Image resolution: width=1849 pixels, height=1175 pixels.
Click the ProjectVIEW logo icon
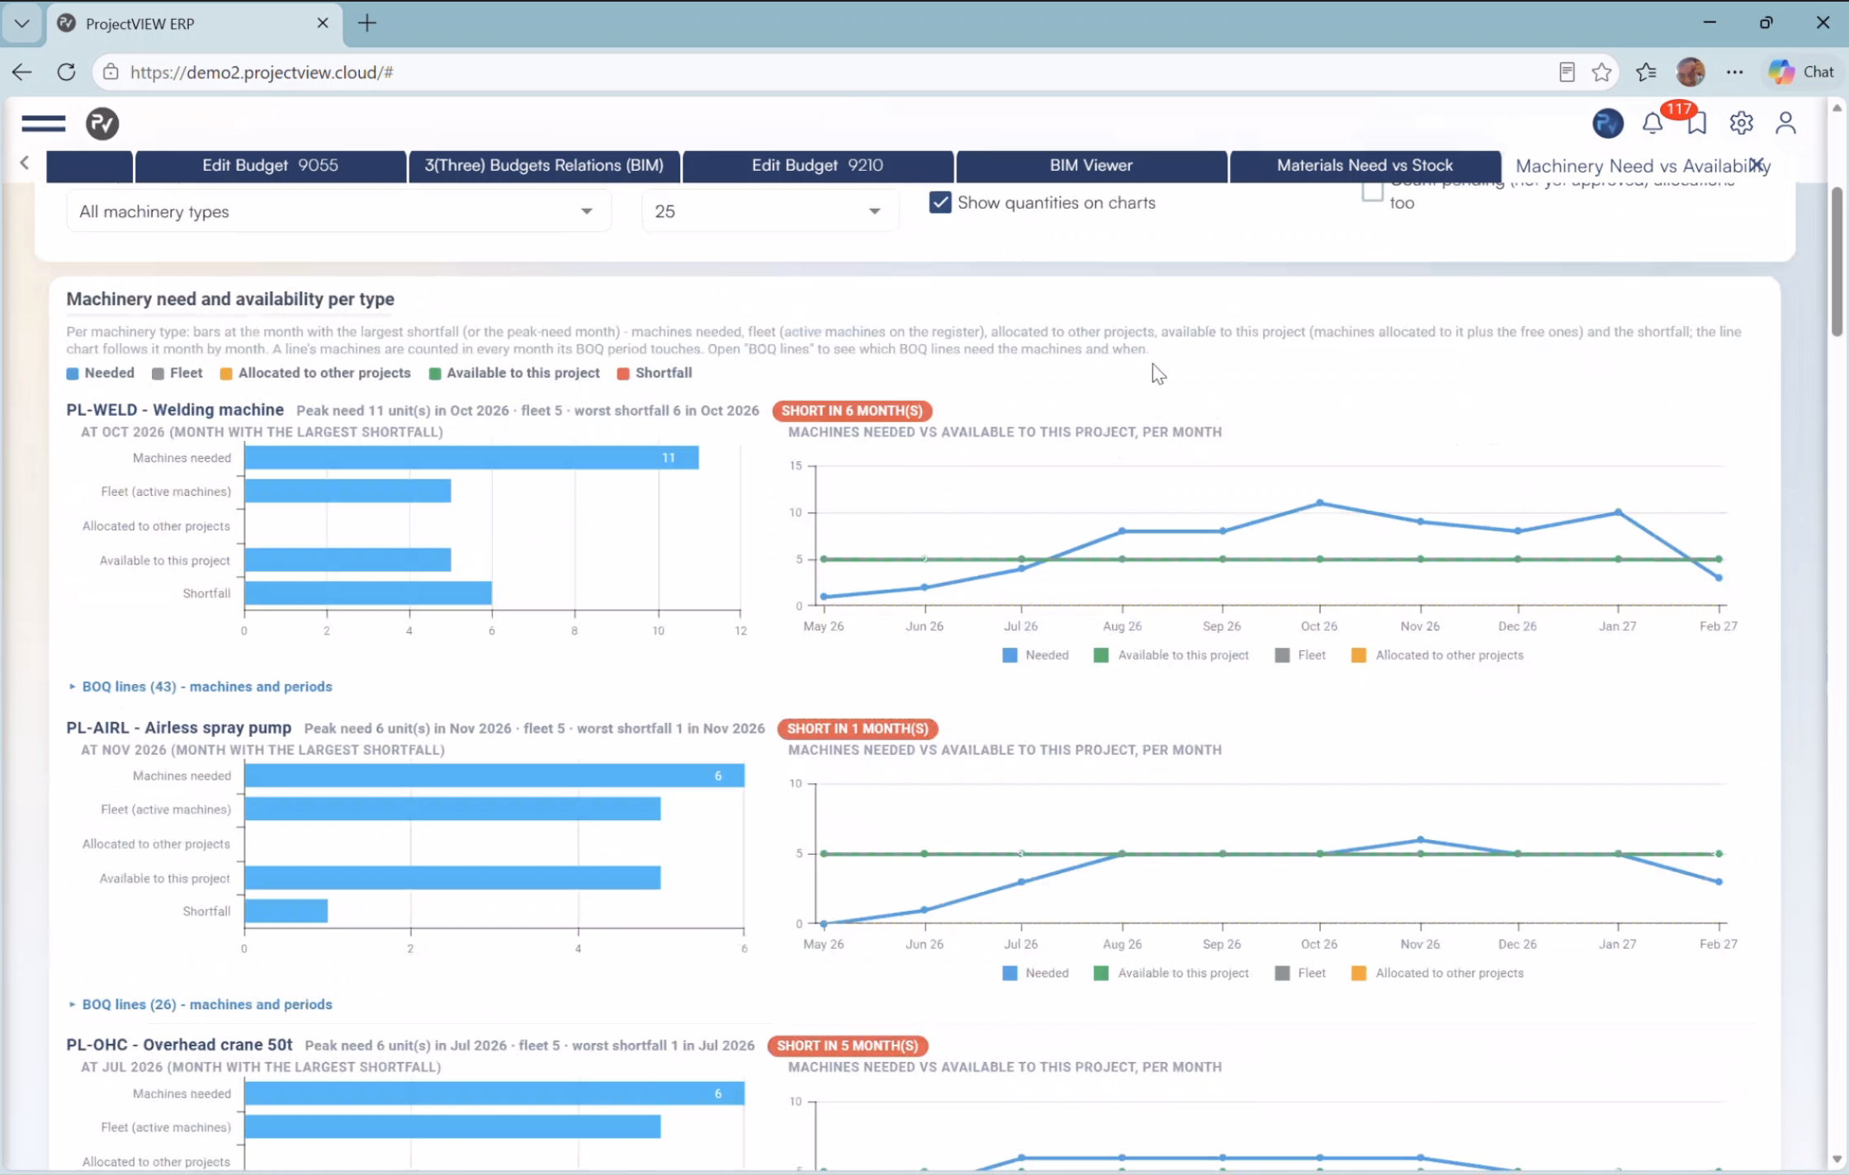[x=102, y=124]
